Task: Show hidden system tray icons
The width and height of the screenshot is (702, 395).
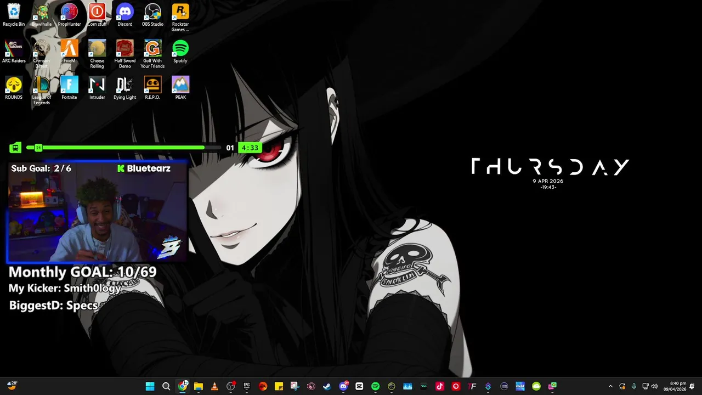Action: pyautogui.click(x=610, y=386)
